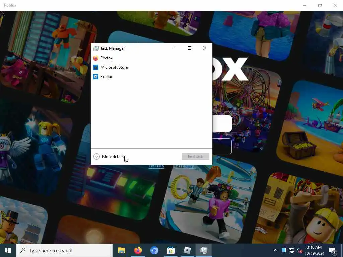Click the Task Manager title bar icon
This screenshot has height=257, width=343.
click(x=96, y=48)
